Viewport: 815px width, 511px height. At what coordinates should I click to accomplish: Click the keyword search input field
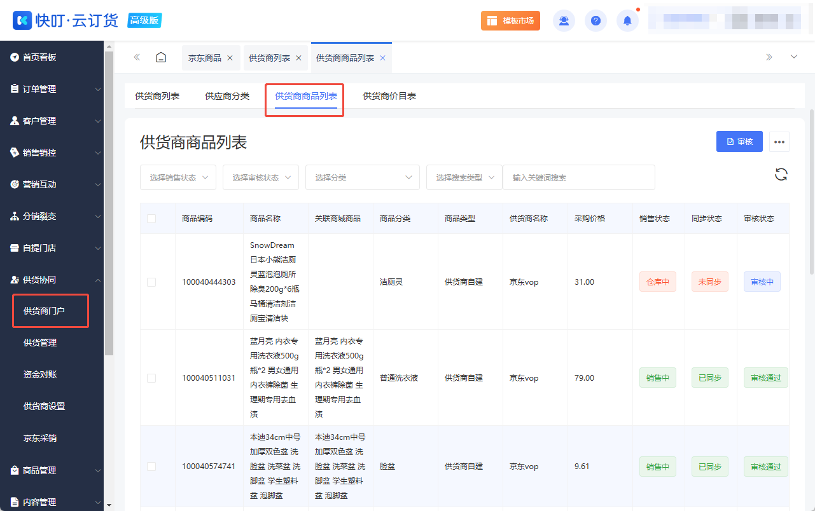pyautogui.click(x=579, y=177)
